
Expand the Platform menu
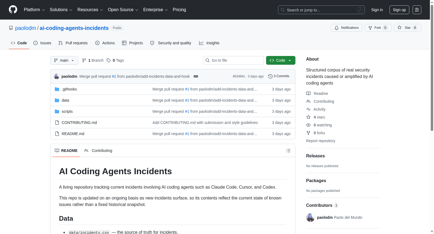(x=34, y=10)
